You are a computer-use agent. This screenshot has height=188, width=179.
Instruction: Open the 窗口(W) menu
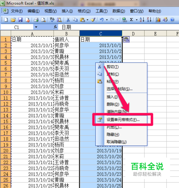pyautogui.click(x=137, y=11)
